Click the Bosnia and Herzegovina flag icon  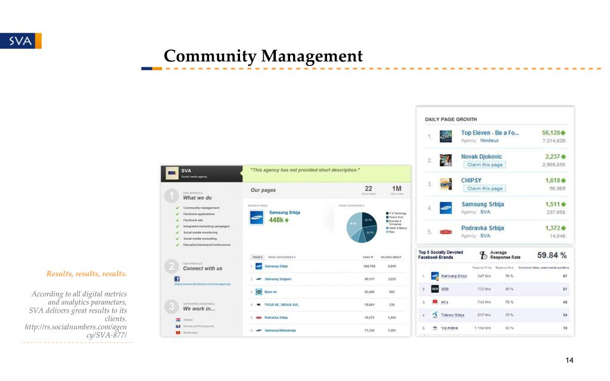click(x=178, y=326)
